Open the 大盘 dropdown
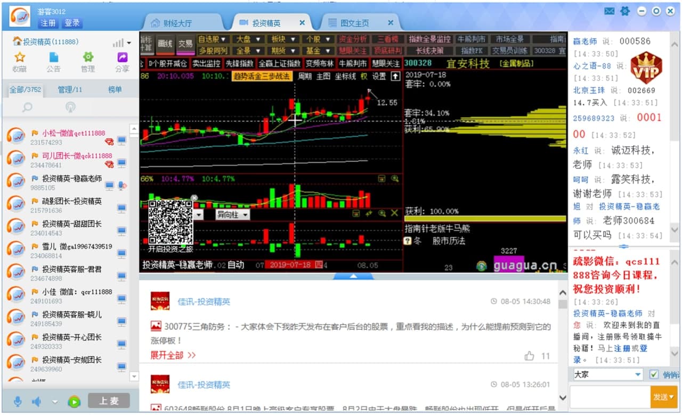This screenshot has width=682, height=415. coord(248,39)
